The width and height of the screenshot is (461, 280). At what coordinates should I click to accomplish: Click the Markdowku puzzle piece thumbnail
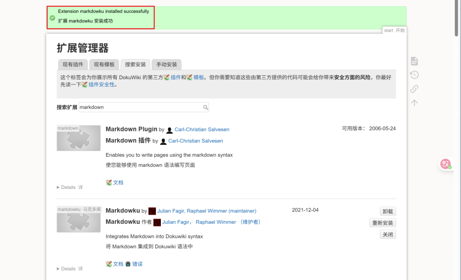click(x=78, y=219)
